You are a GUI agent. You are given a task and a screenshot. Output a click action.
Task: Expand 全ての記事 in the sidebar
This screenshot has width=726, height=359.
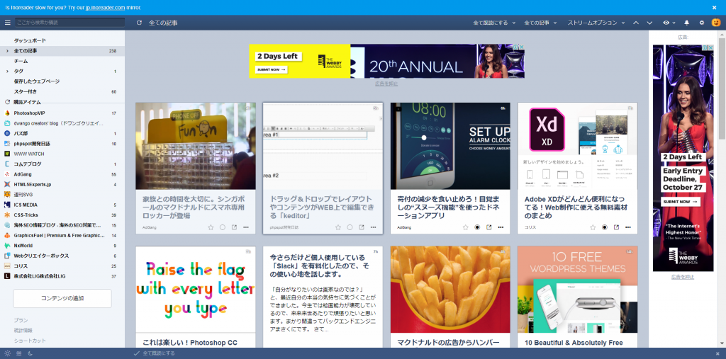pyautogui.click(x=7, y=51)
